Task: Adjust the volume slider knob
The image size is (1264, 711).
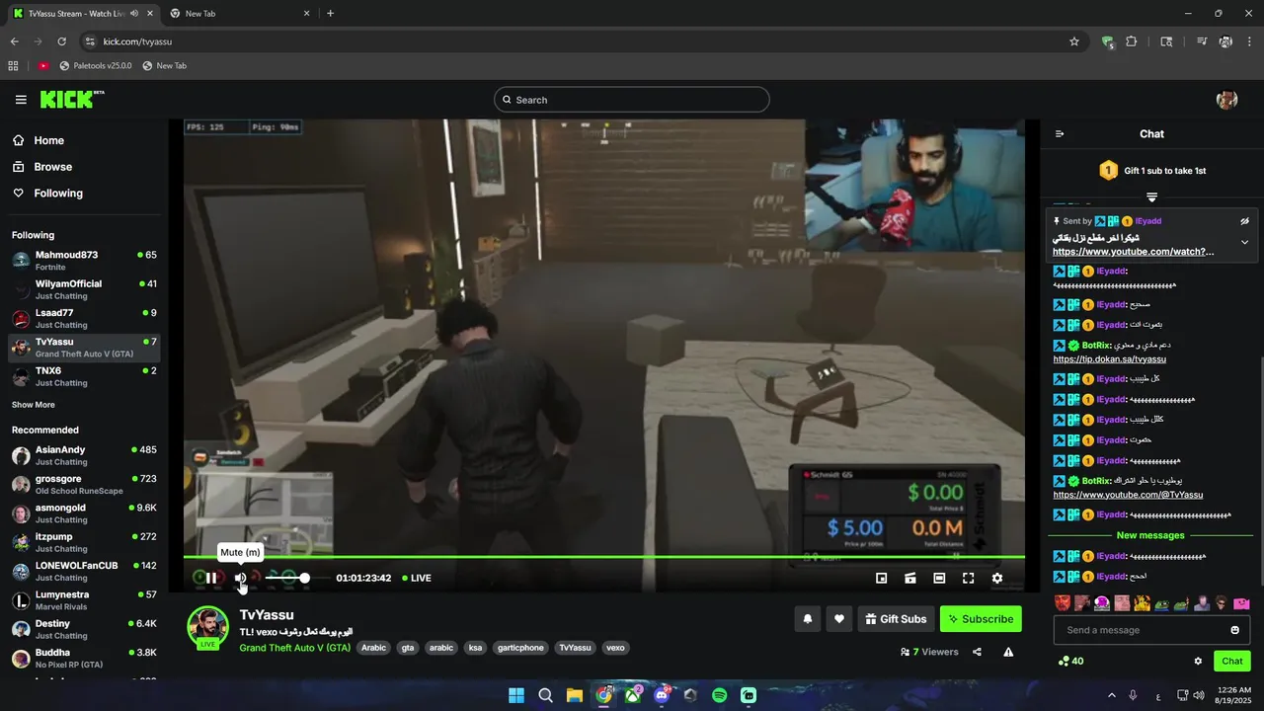Action: (304, 578)
